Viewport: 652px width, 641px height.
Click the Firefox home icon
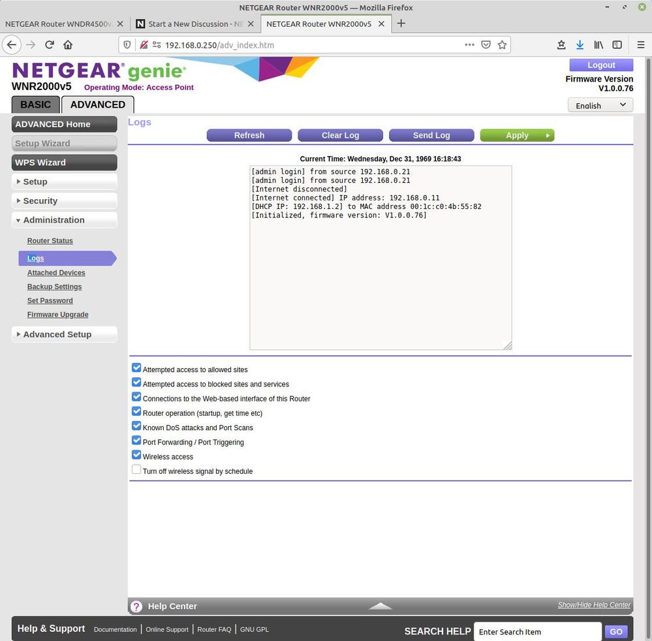(68, 45)
